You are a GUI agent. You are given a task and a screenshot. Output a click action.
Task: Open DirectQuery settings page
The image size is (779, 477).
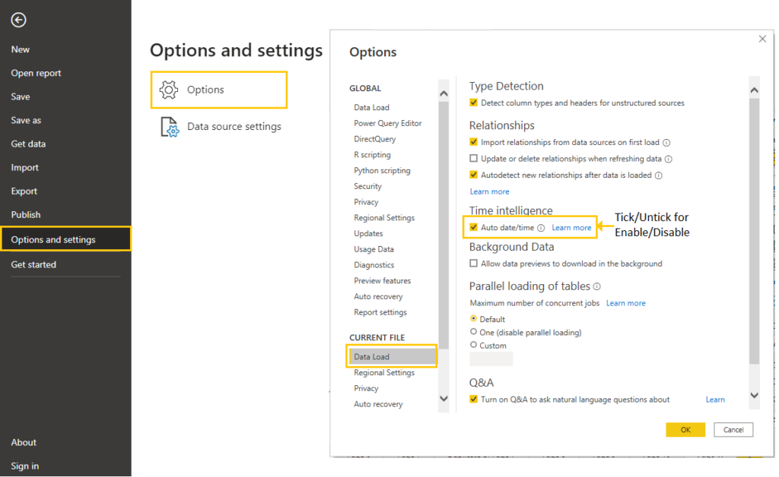click(x=372, y=138)
